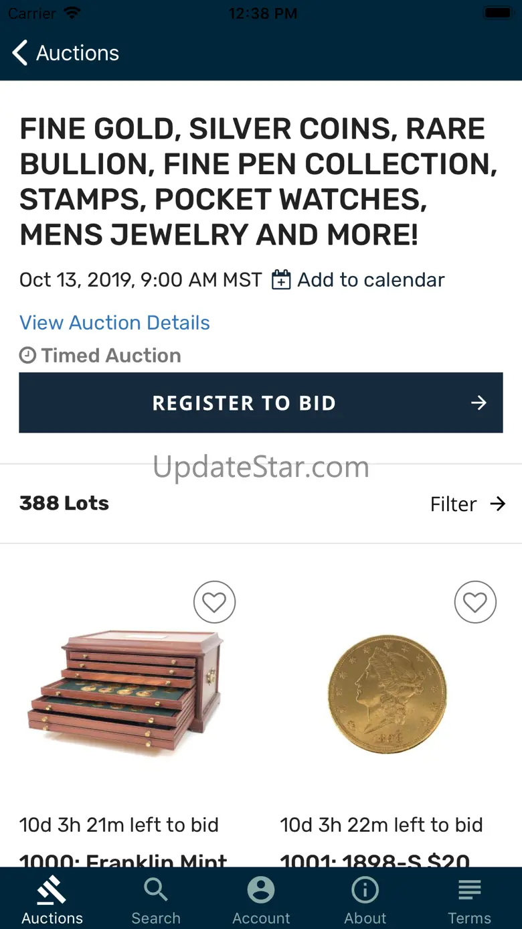Tap the back chevron icon
This screenshot has height=929, width=522.
tap(20, 53)
